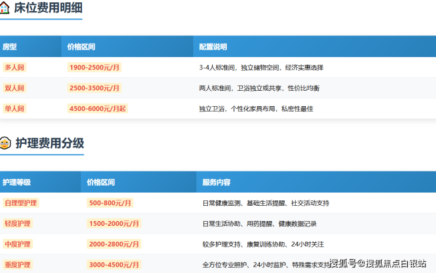Click the 房型 column header

coord(9,47)
